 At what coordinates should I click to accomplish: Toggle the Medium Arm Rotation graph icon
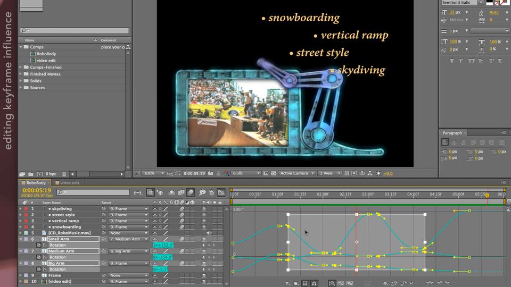click(x=45, y=257)
